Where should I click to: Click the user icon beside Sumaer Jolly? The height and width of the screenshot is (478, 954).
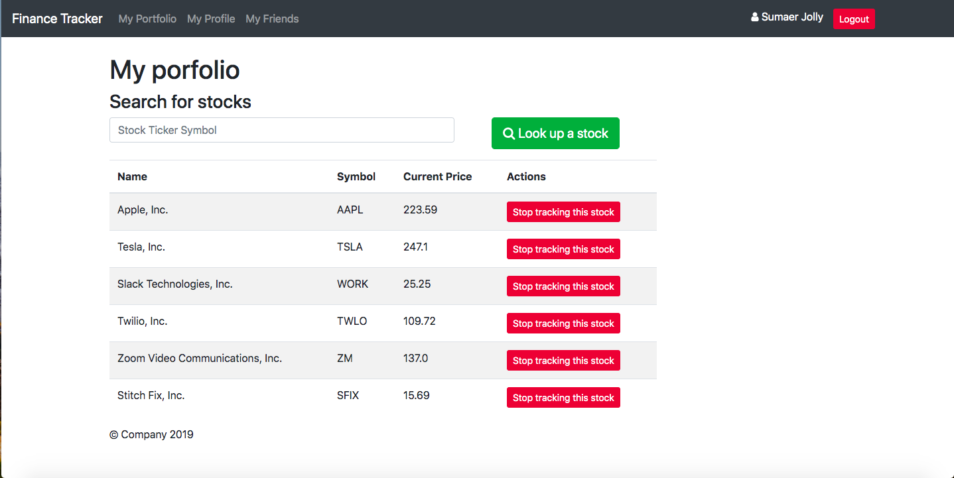click(x=755, y=17)
